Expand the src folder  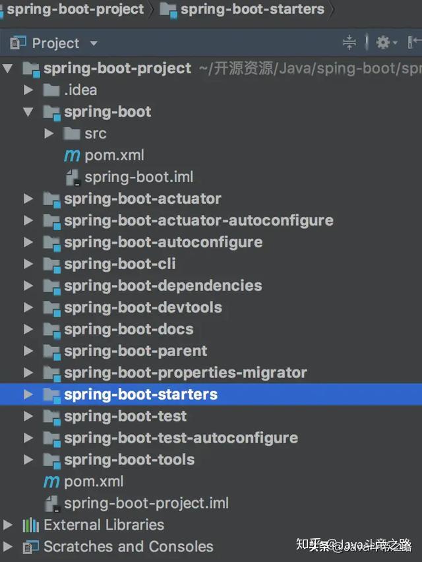click(49, 134)
